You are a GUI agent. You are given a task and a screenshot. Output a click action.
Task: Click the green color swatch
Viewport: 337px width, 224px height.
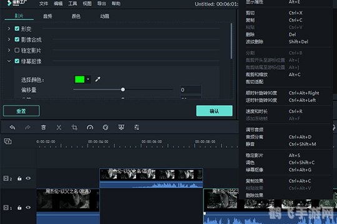[79, 79]
